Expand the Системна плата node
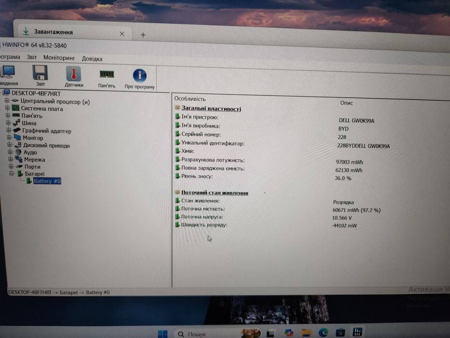Screen dimensions: 450x338 pyautogui.click(x=7, y=108)
